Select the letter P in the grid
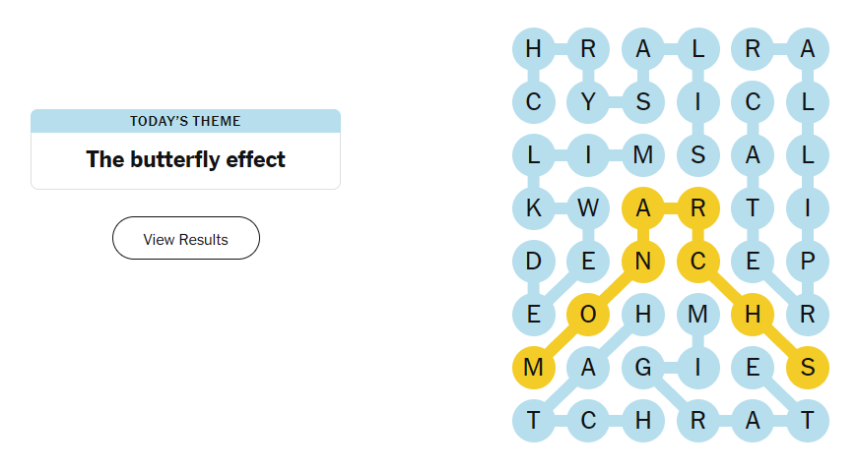 tap(808, 262)
